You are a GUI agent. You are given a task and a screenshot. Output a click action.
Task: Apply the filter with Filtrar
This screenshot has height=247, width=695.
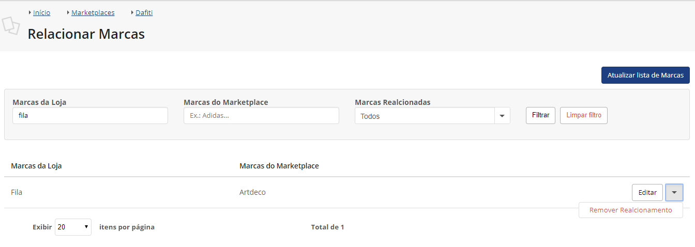541,115
